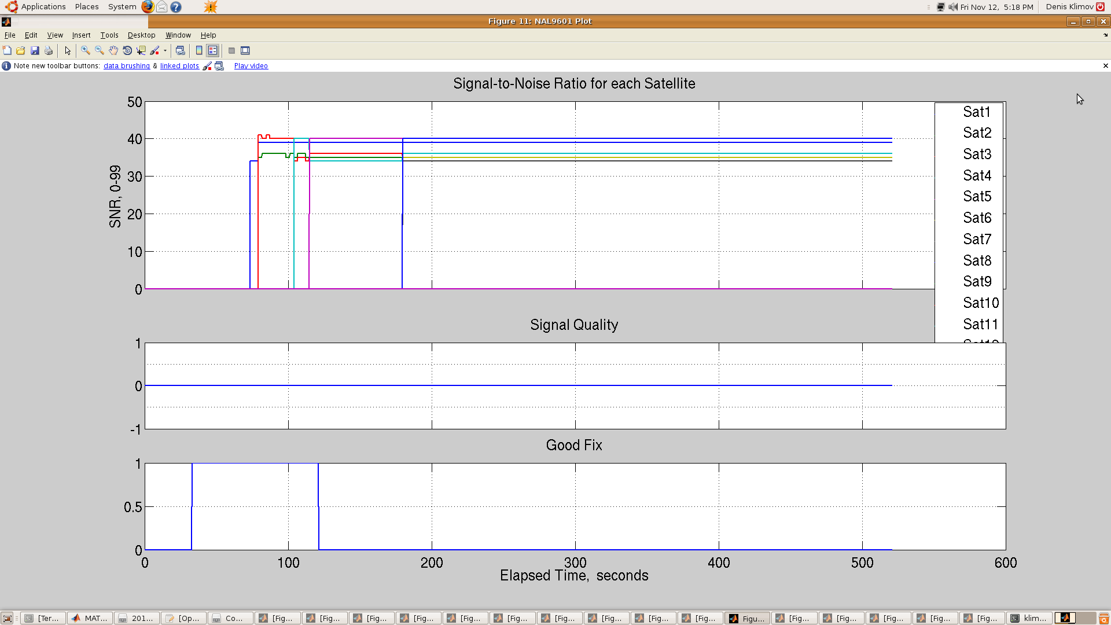Screen dimensions: 1111x625
Task: Open the mail envelope launcher in the top panel
Action: coord(162,7)
